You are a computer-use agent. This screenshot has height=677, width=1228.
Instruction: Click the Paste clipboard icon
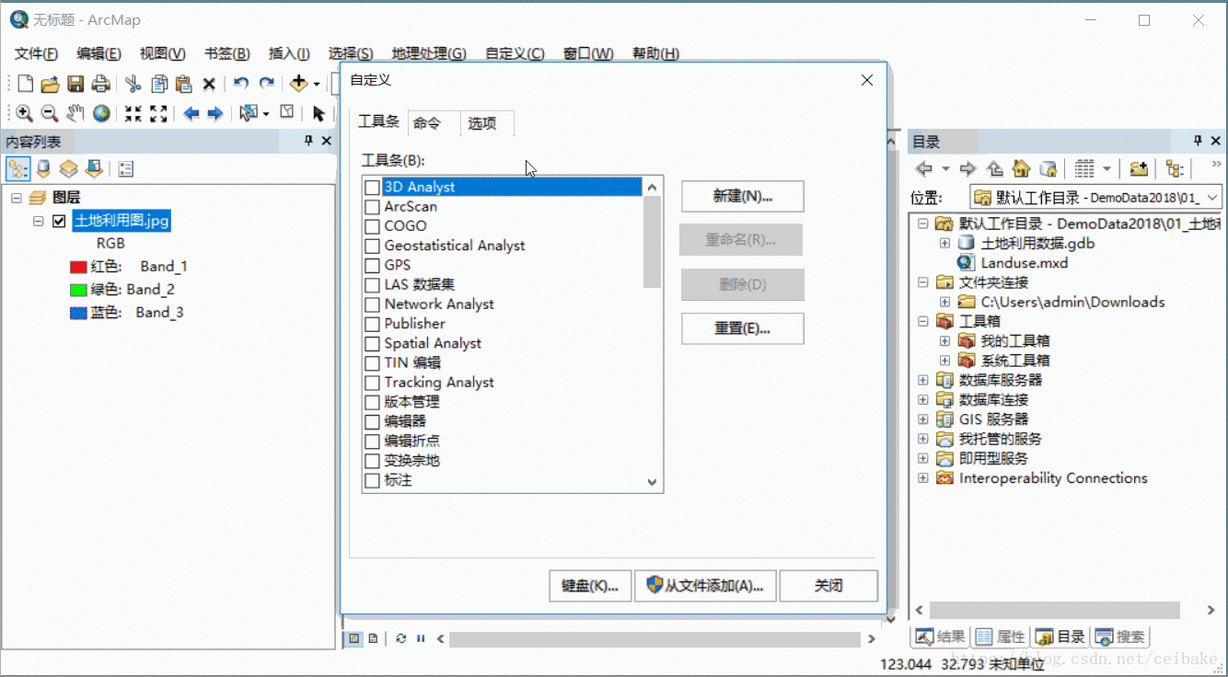pos(183,85)
